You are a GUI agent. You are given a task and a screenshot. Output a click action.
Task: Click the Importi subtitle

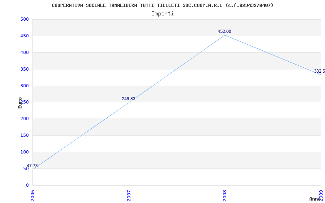pyautogui.click(x=162, y=14)
